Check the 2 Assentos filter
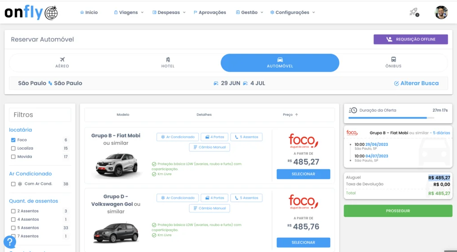 tap(13, 211)
